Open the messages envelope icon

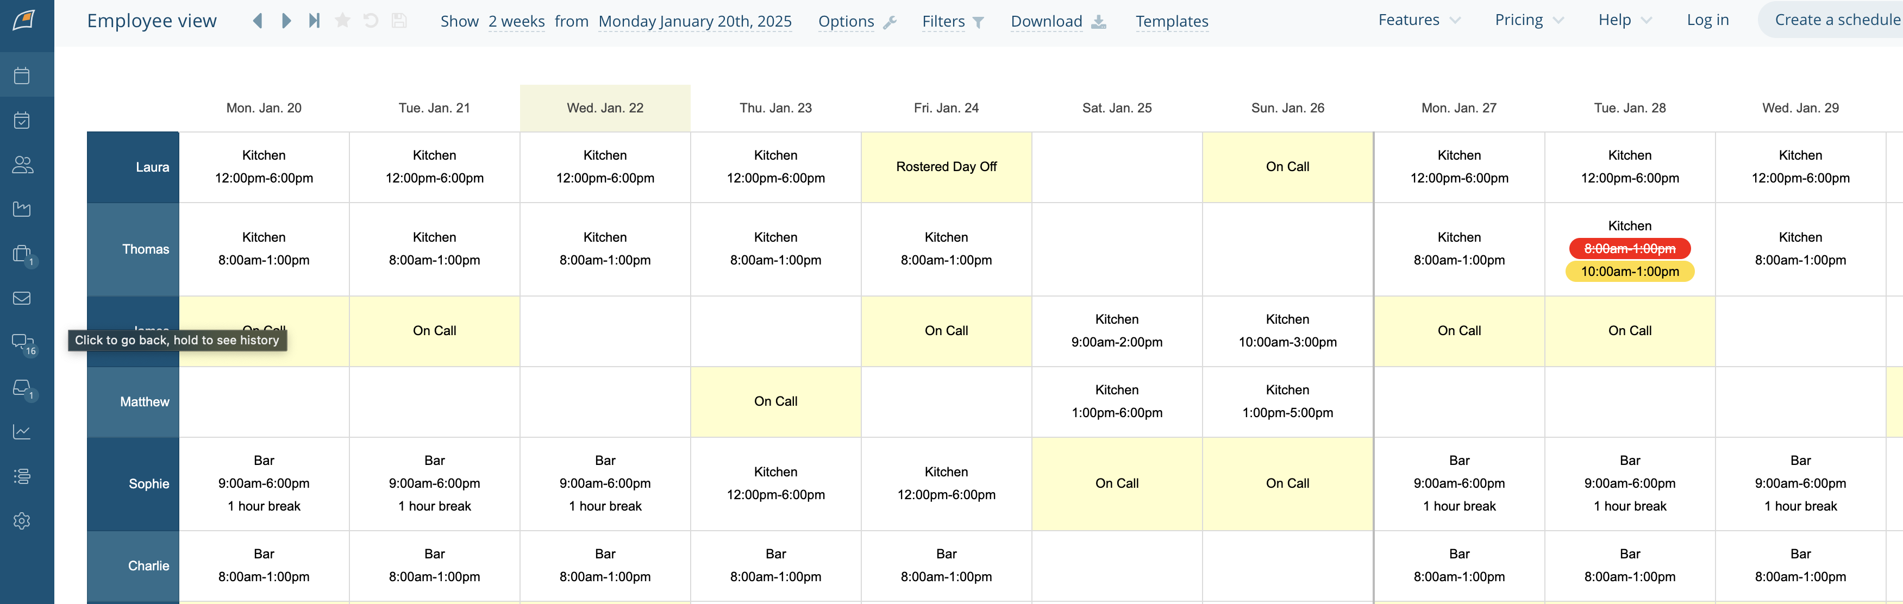point(22,298)
